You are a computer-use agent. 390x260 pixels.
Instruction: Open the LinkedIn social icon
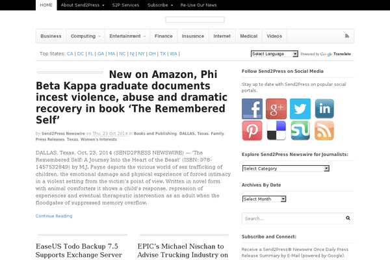324,109
